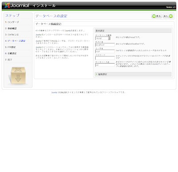178x172 pixels.
Task: Click the database name (データベース名) field
Action: pos(105,65)
